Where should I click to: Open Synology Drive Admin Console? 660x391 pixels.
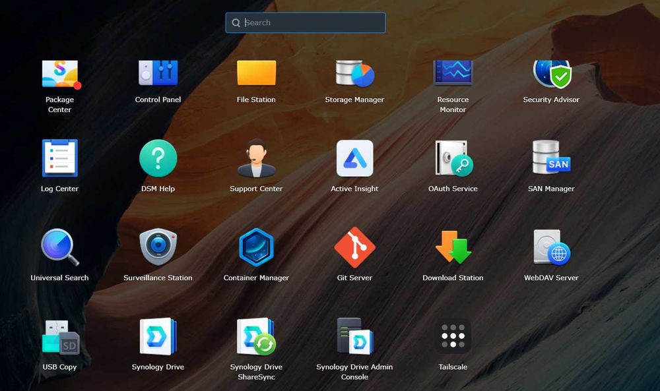355,336
